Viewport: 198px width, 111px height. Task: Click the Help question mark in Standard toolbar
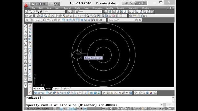(x=121, y=16)
